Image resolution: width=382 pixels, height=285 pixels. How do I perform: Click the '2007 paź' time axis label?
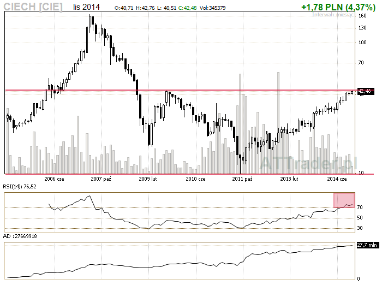pyautogui.click(x=101, y=179)
